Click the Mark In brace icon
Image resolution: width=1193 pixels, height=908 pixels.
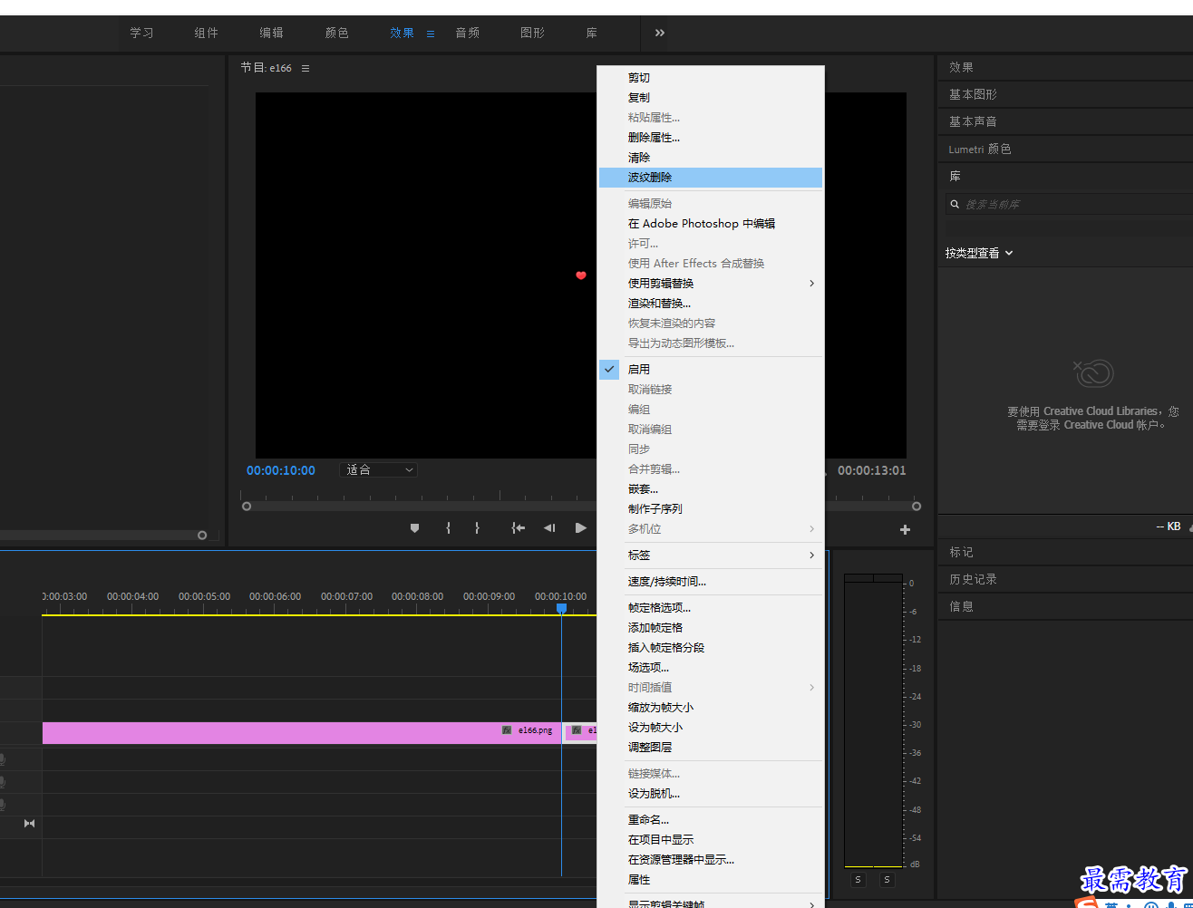click(448, 528)
